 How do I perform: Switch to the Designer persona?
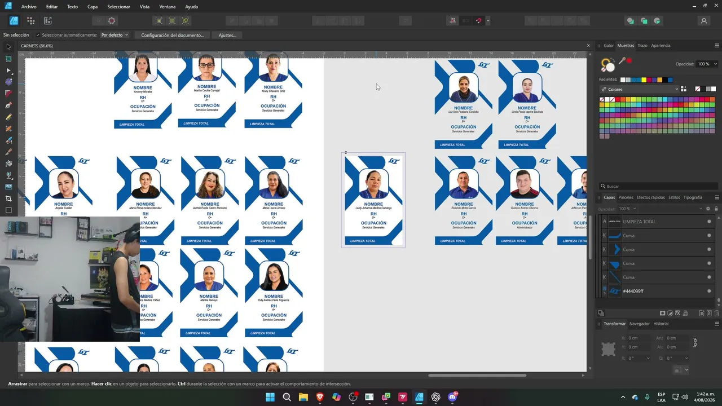click(x=14, y=21)
